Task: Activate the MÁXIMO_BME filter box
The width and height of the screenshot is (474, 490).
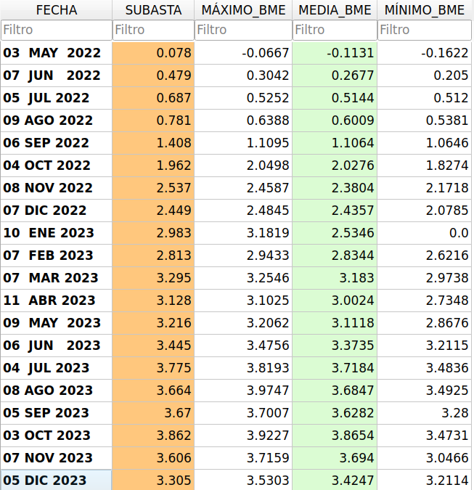Action: (x=243, y=30)
